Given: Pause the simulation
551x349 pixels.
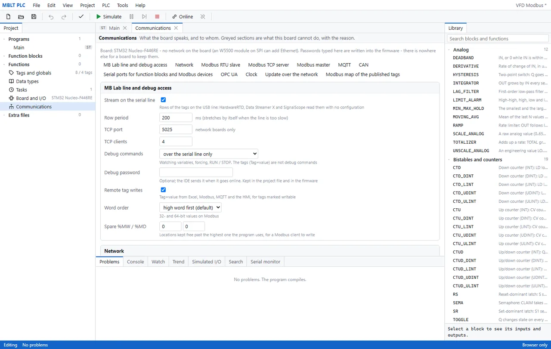Looking at the screenshot, I should tap(132, 17).
